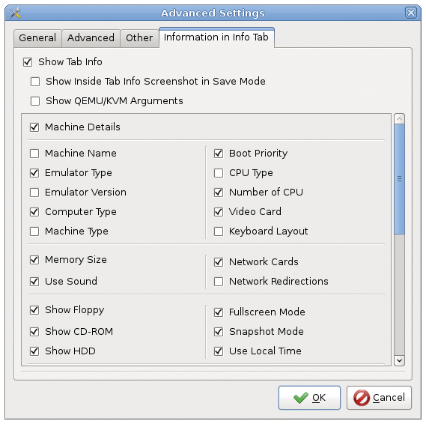Check the Machine Name option

tap(34, 154)
